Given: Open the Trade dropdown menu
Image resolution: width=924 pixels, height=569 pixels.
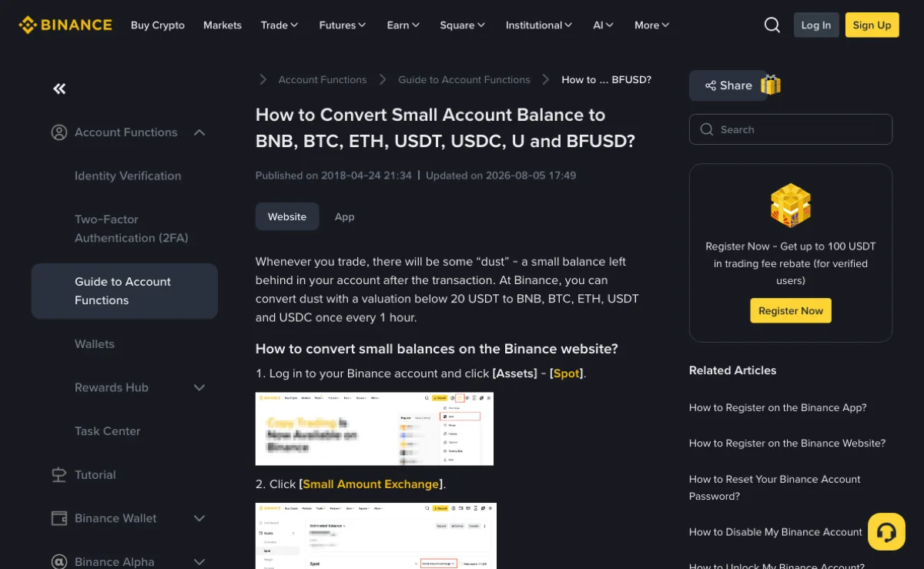Looking at the screenshot, I should point(280,25).
